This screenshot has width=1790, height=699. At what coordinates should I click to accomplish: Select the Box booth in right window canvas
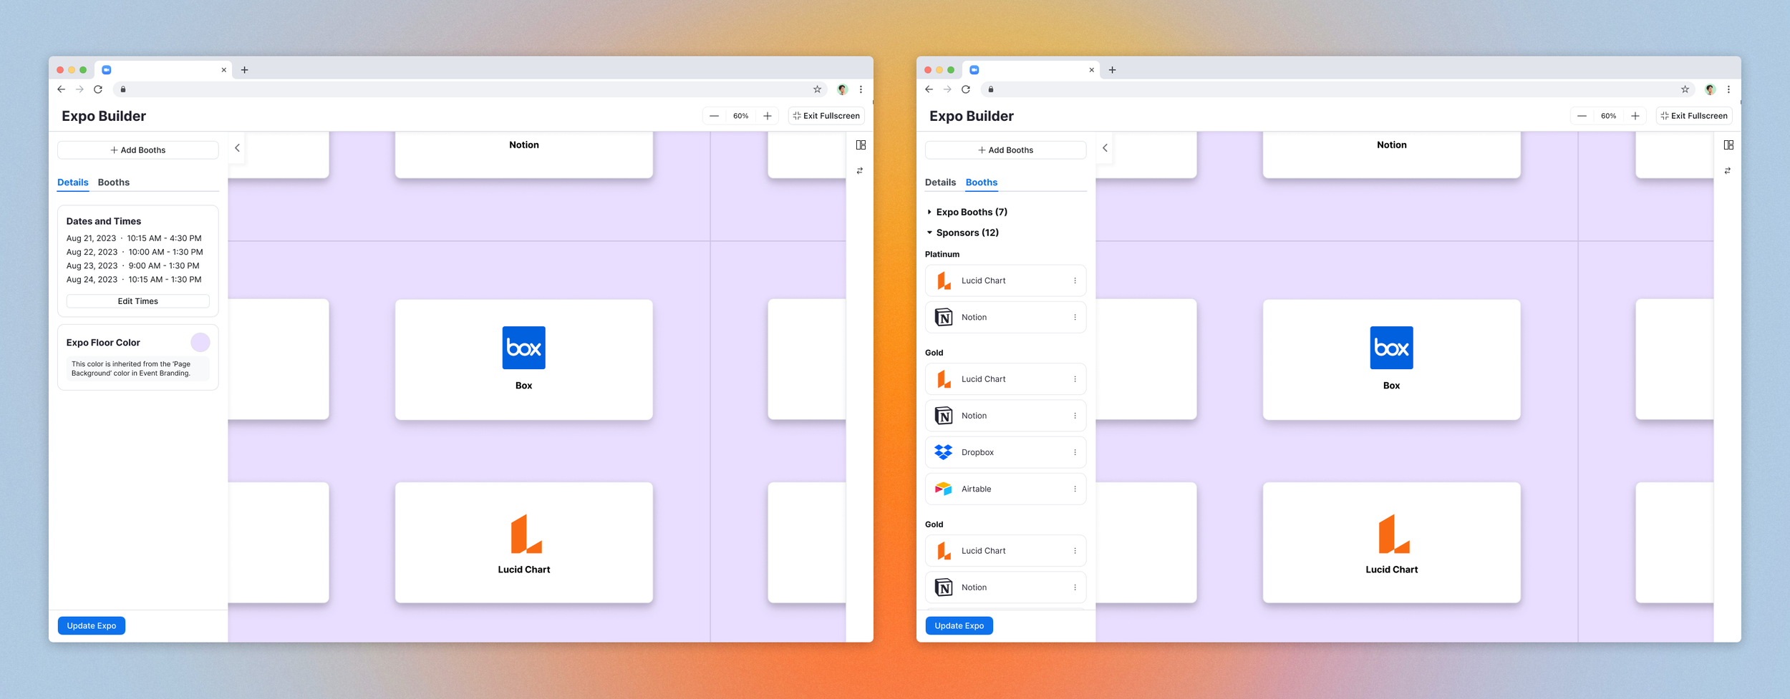click(1391, 360)
